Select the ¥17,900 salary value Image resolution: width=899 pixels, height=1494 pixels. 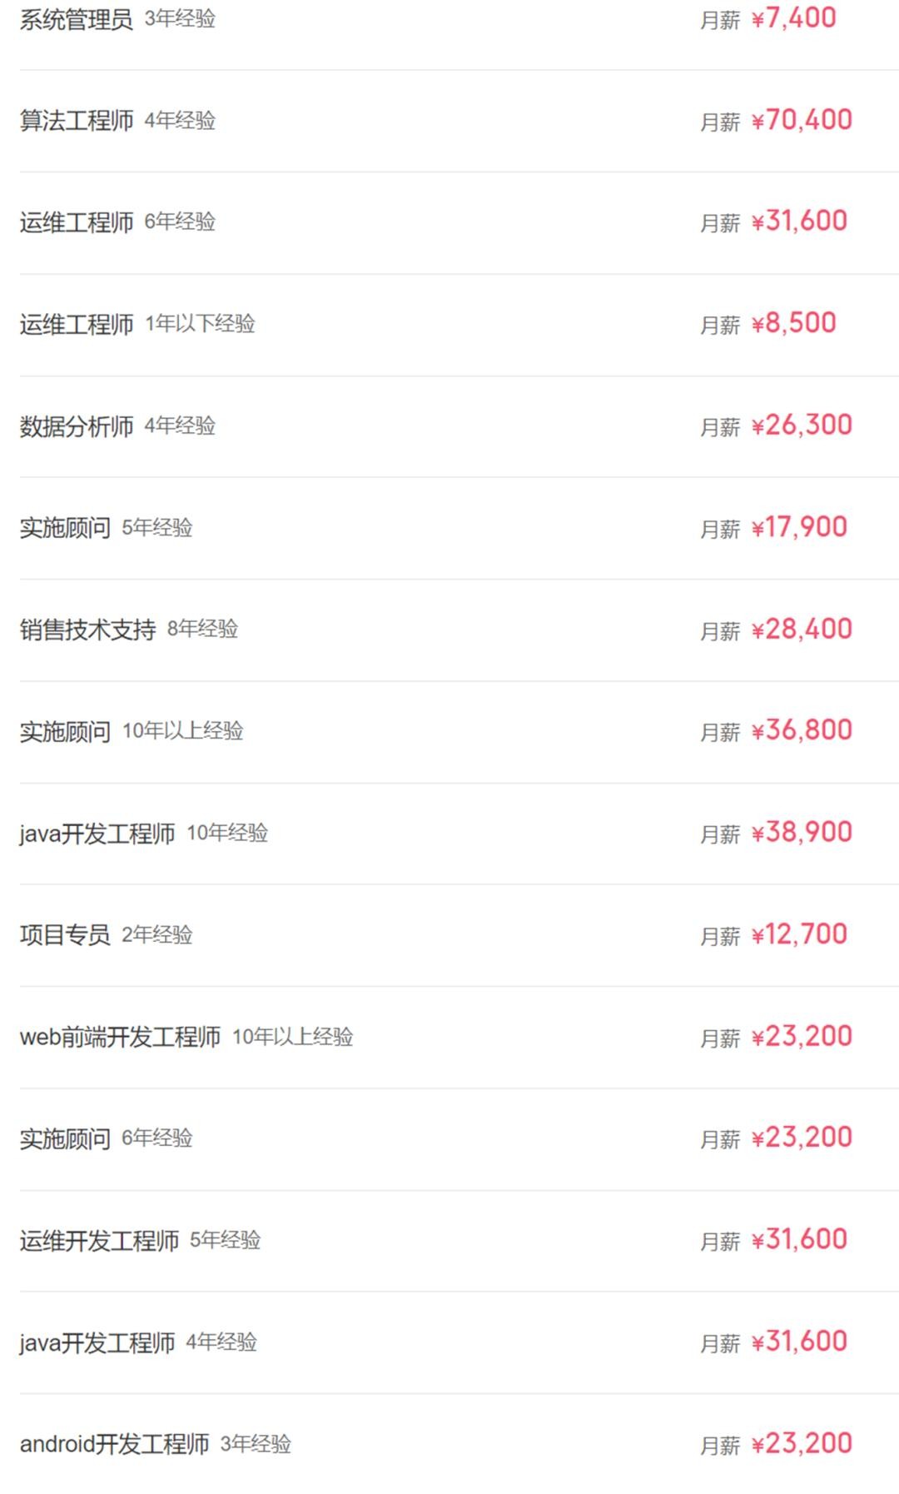(798, 527)
